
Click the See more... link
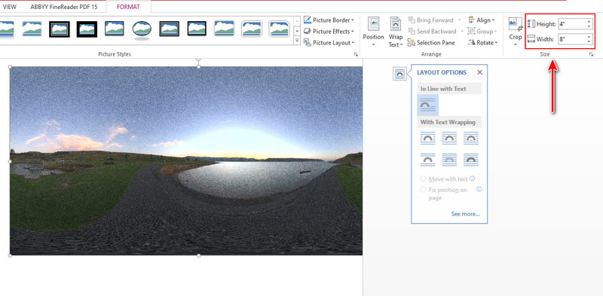[465, 214]
